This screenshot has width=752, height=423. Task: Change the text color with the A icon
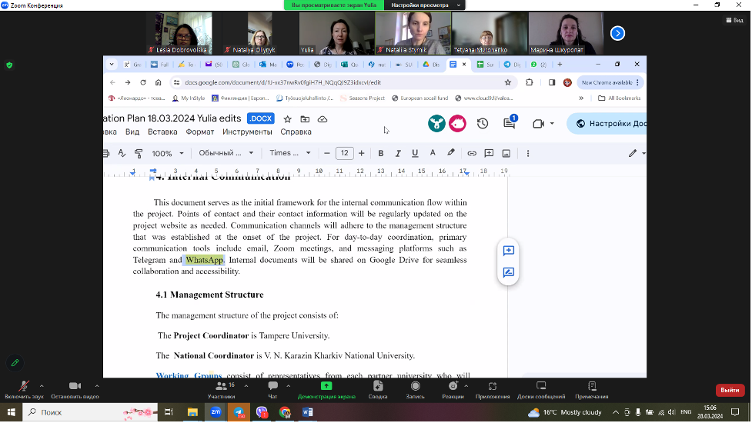click(x=433, y=153)
